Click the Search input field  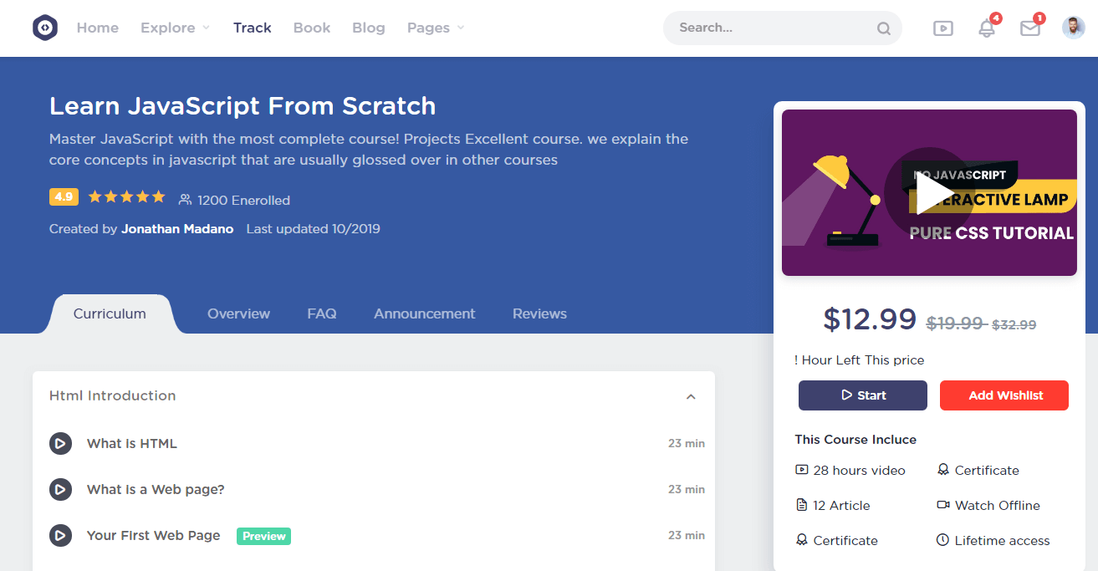tap(769, 28)
